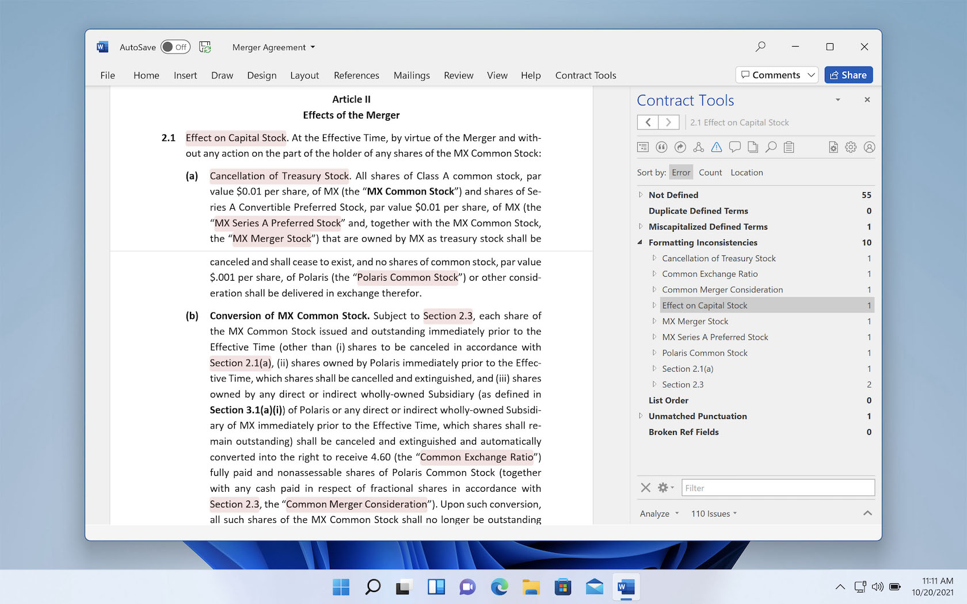Select the warning triangle issues icon
Viewport: 967px width, 604px height.
point(716,147)
